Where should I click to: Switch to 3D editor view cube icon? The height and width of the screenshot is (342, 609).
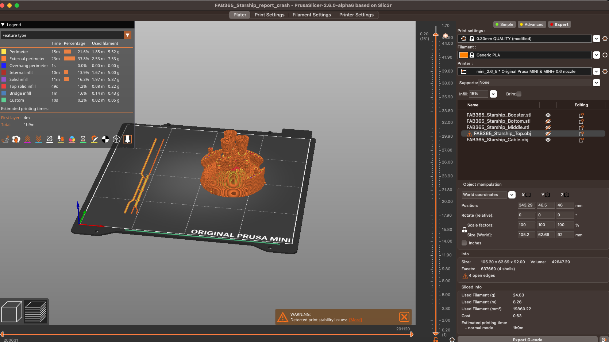tap(12, 312)
